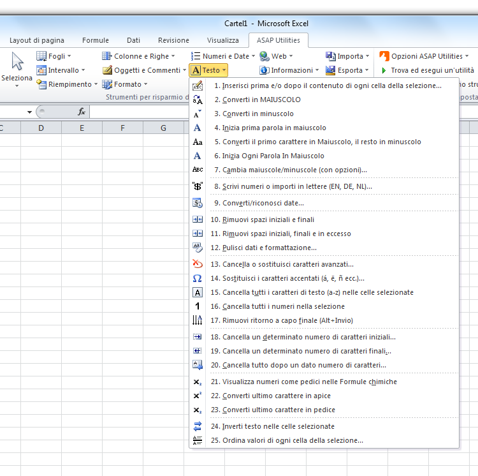Click the boxed A icon for item 15

click(198, 292)
